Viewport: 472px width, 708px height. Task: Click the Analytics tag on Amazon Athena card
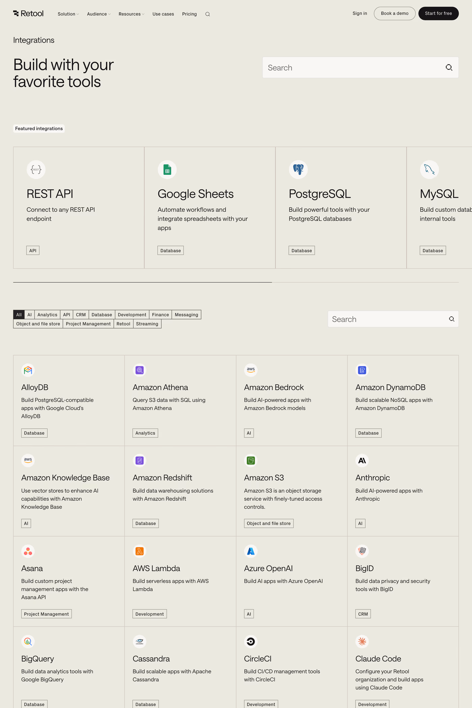145,433
